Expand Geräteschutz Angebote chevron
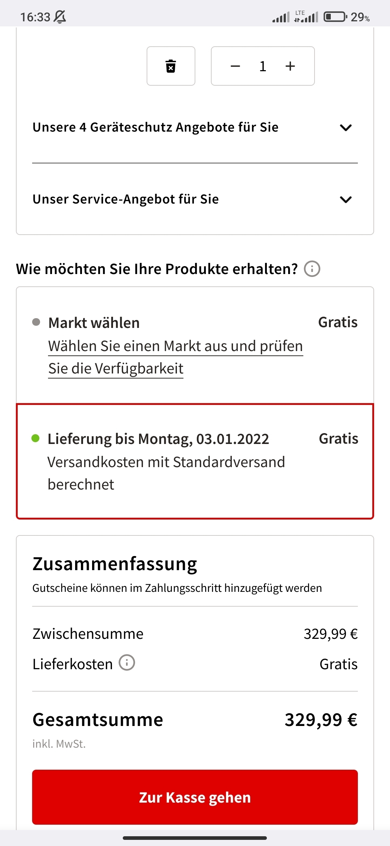The height and width of the screenshot is (846, 390). [346, 128]
